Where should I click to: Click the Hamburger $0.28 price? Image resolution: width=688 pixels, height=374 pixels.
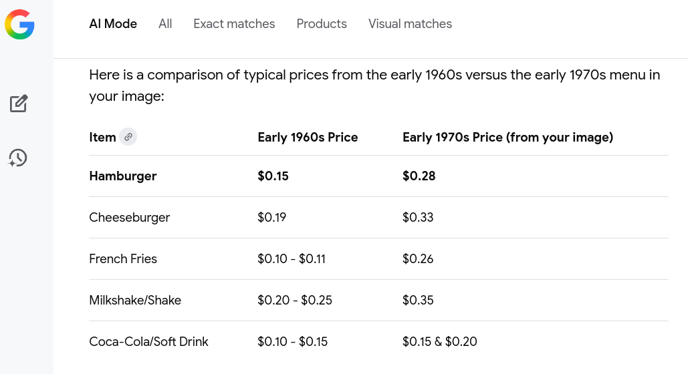[419, 176]
